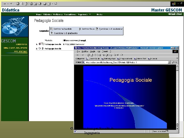Click Print icon in popup IE toolbar

[114, 55]
